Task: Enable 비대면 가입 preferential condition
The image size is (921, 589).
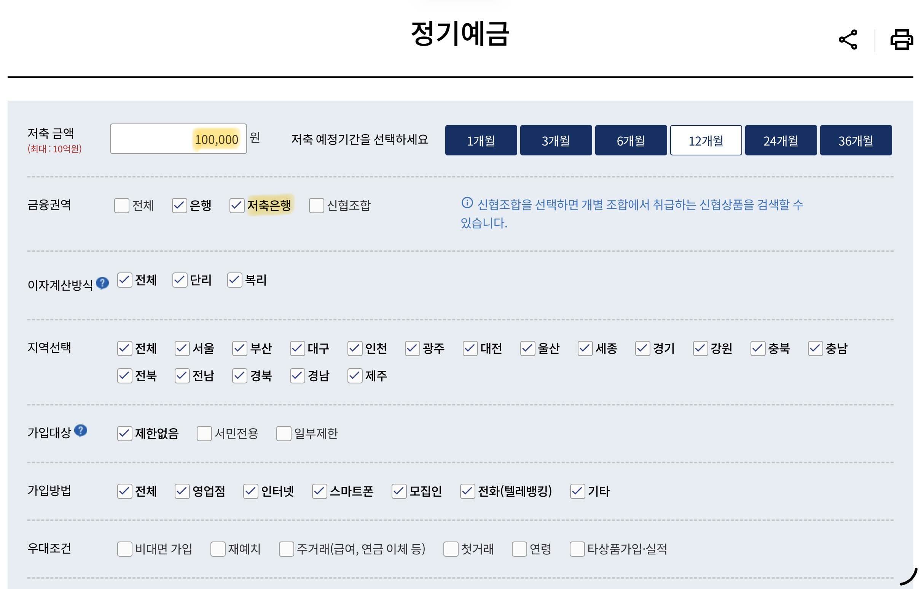Action: coord(124,549)
